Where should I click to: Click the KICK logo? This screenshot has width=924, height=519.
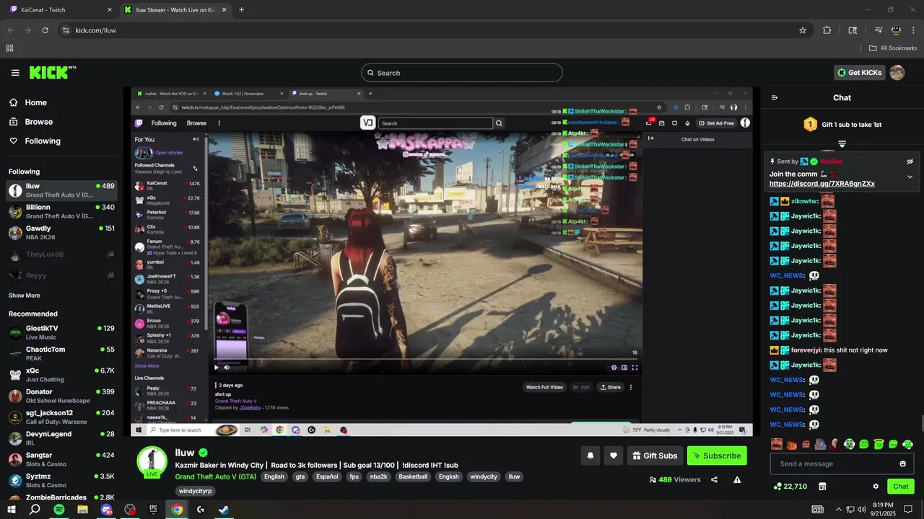click(x=52, y=72)
